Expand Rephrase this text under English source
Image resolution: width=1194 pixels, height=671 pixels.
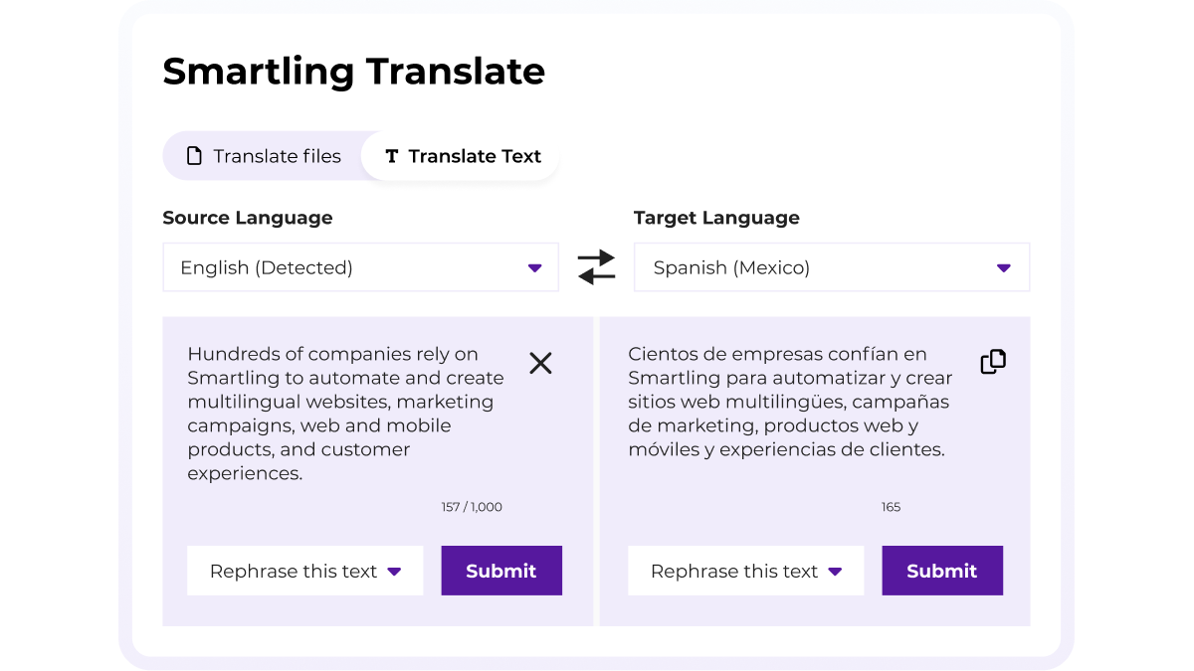click(304, 571)
